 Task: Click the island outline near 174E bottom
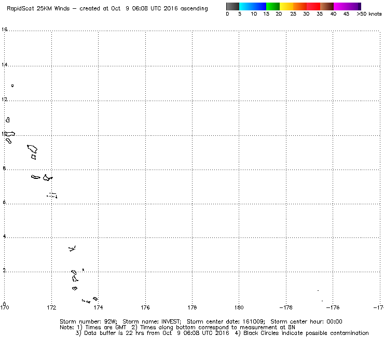click(x=95, y=299)
